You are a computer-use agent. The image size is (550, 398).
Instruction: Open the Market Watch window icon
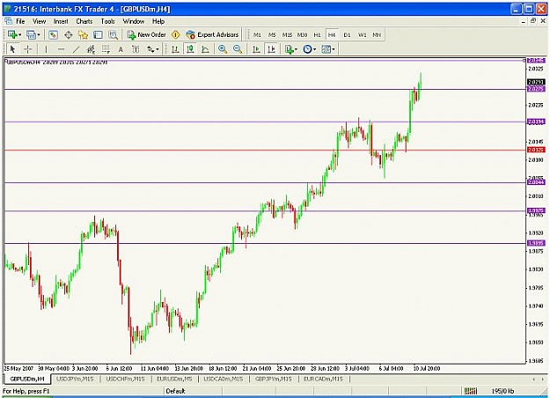53,34
